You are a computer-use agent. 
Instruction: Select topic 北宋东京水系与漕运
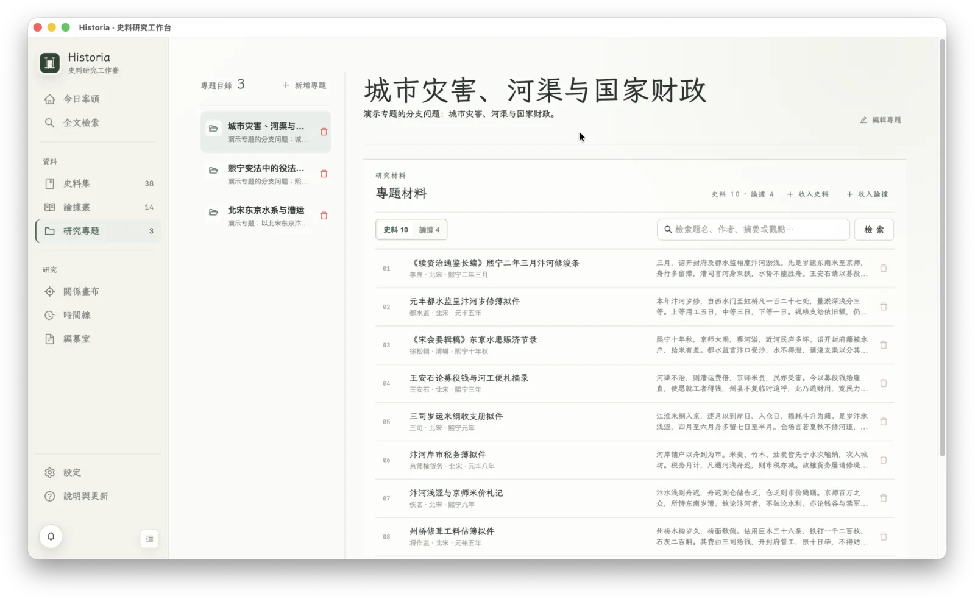(266, 216)
